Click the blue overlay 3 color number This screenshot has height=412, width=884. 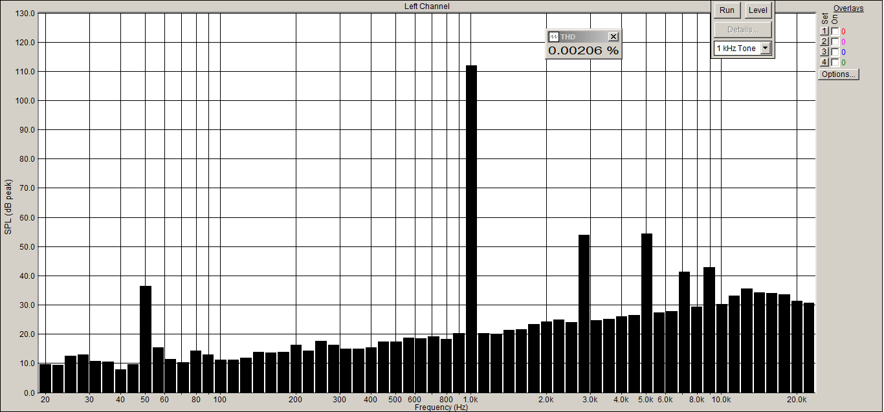[843, 52]
